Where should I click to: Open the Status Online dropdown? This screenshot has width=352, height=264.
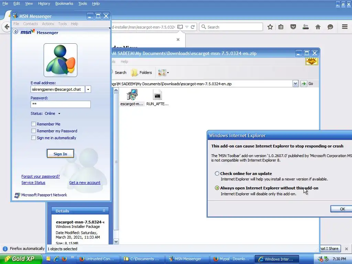(59, 113)
